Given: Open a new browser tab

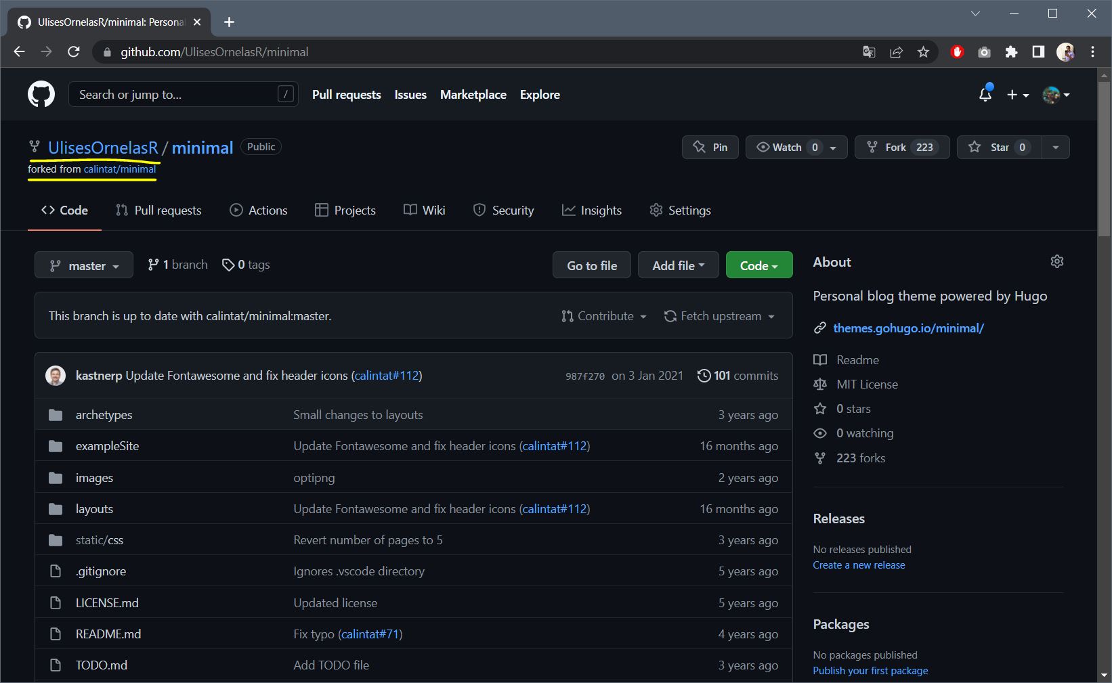Looking at the screenshot, I should coord(229,22).
